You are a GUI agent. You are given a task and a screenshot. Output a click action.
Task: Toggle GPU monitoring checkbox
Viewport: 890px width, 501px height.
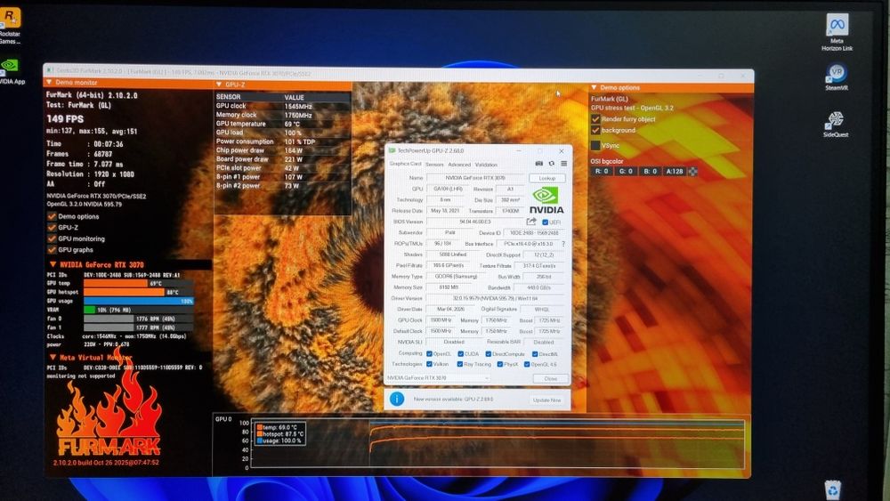(53, 238)
